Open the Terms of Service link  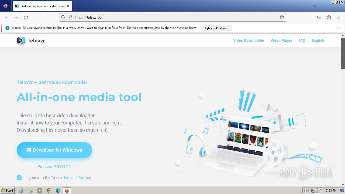tap(77, 178)
